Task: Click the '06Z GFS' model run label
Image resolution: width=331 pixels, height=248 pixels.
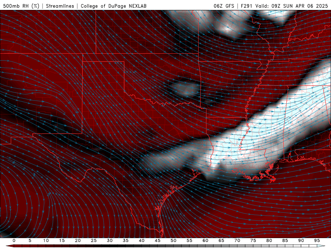Action: pyautogui.click(x=224, y=6)
